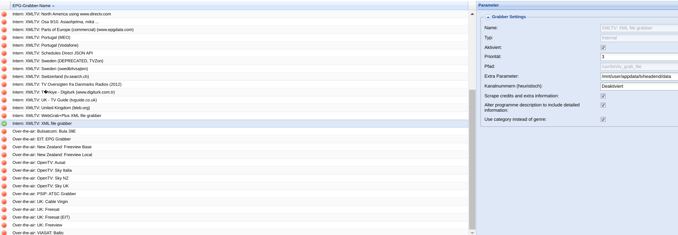Image resolution: width=678 pixels, height=235 pixels.
Task: Toggle Use category instead of genre checkbox
Action: [603, 119]
